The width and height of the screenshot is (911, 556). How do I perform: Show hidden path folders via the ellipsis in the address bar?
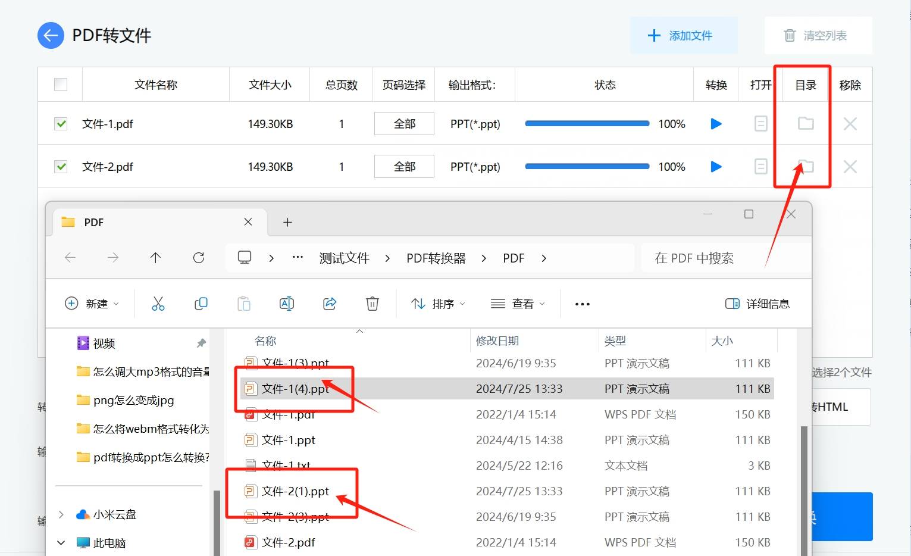[298, 258]
